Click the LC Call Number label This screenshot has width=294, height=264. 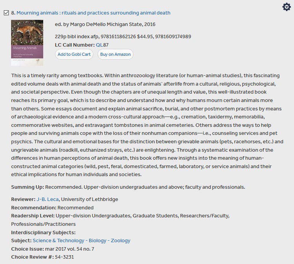[x=75, y=45]
